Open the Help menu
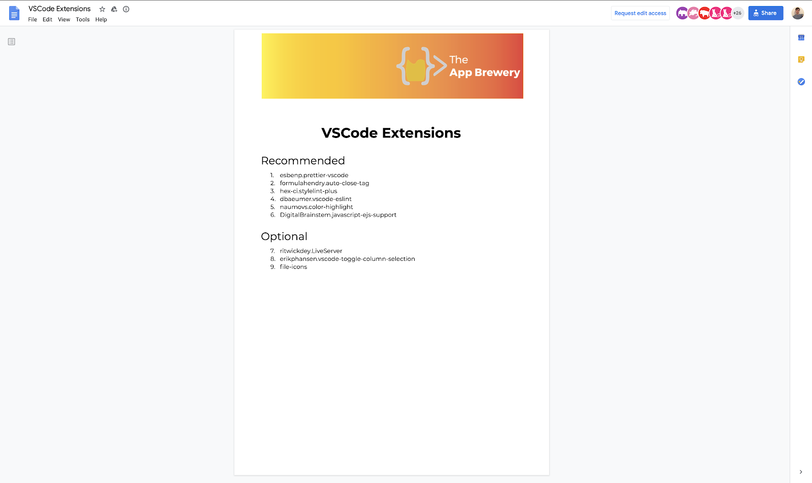812x483 pixels. point(101,20)
